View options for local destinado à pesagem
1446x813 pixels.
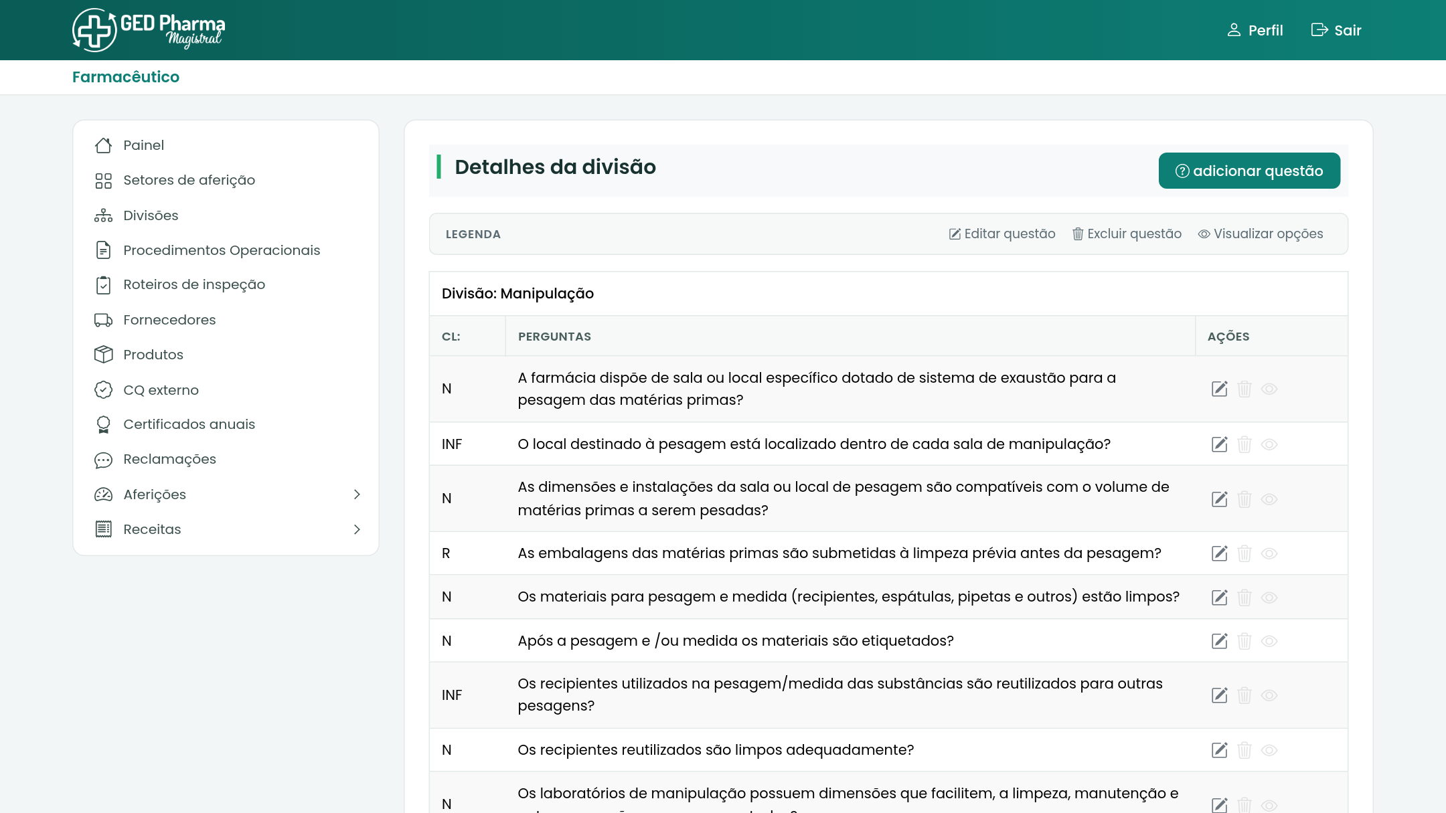click(x=1269, y=444)
